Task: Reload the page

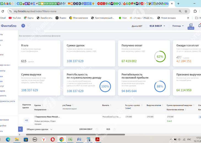Action: [3, 11]
